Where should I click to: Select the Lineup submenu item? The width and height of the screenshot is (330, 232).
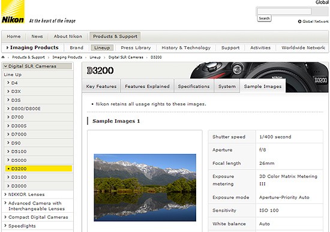(102, 48)
